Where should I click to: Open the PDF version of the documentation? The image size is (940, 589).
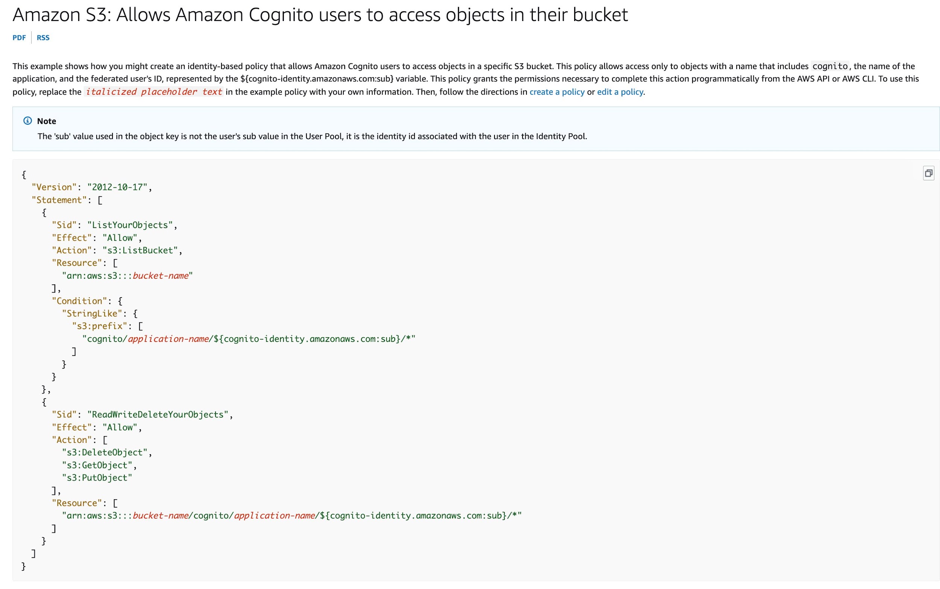coord(19,38)
